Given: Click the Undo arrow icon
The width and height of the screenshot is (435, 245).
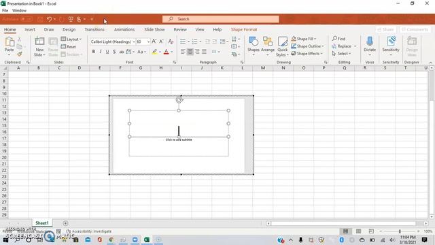Looking at the screenshot, I should (49, 19).
